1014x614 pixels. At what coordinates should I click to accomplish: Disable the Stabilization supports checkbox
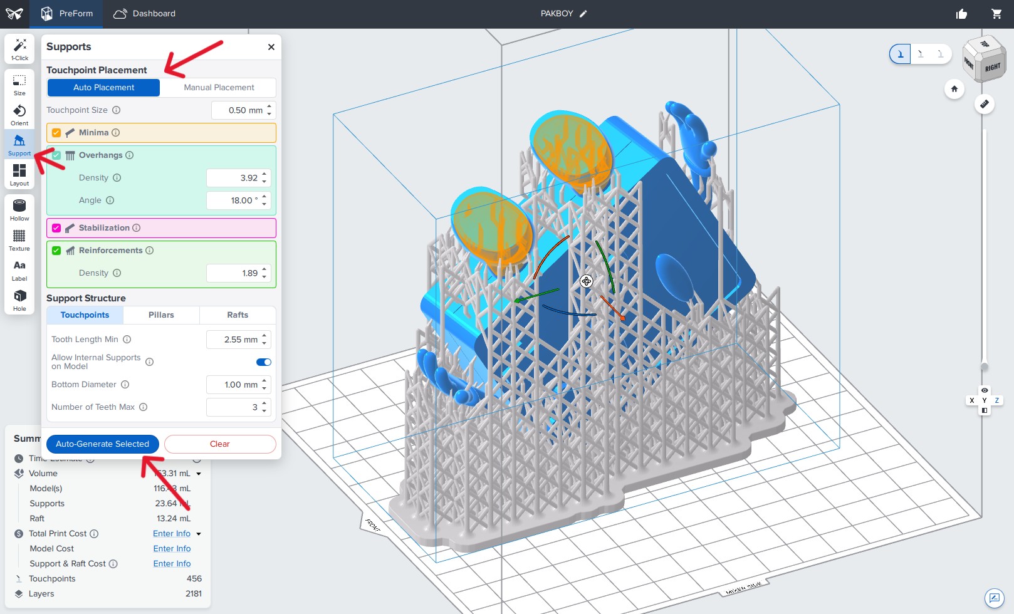pyautogui.click(x=56, y=227)
